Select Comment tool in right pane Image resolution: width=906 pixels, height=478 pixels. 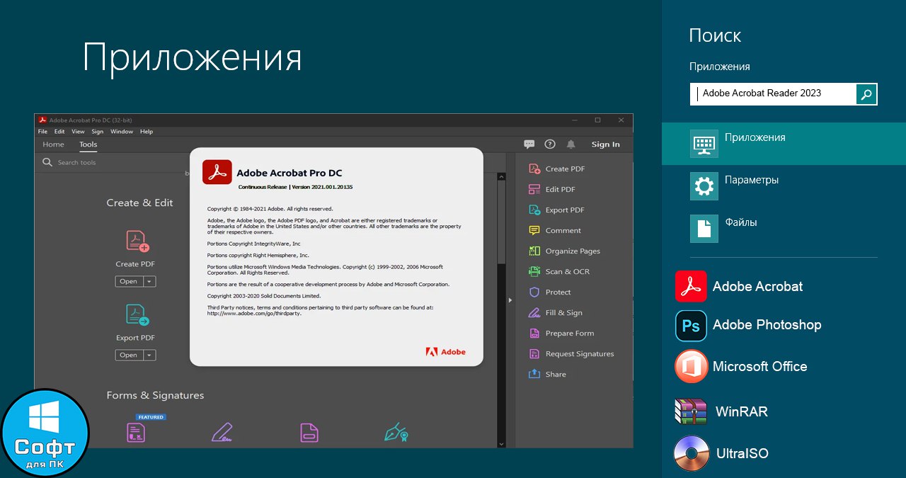point(554,230)
